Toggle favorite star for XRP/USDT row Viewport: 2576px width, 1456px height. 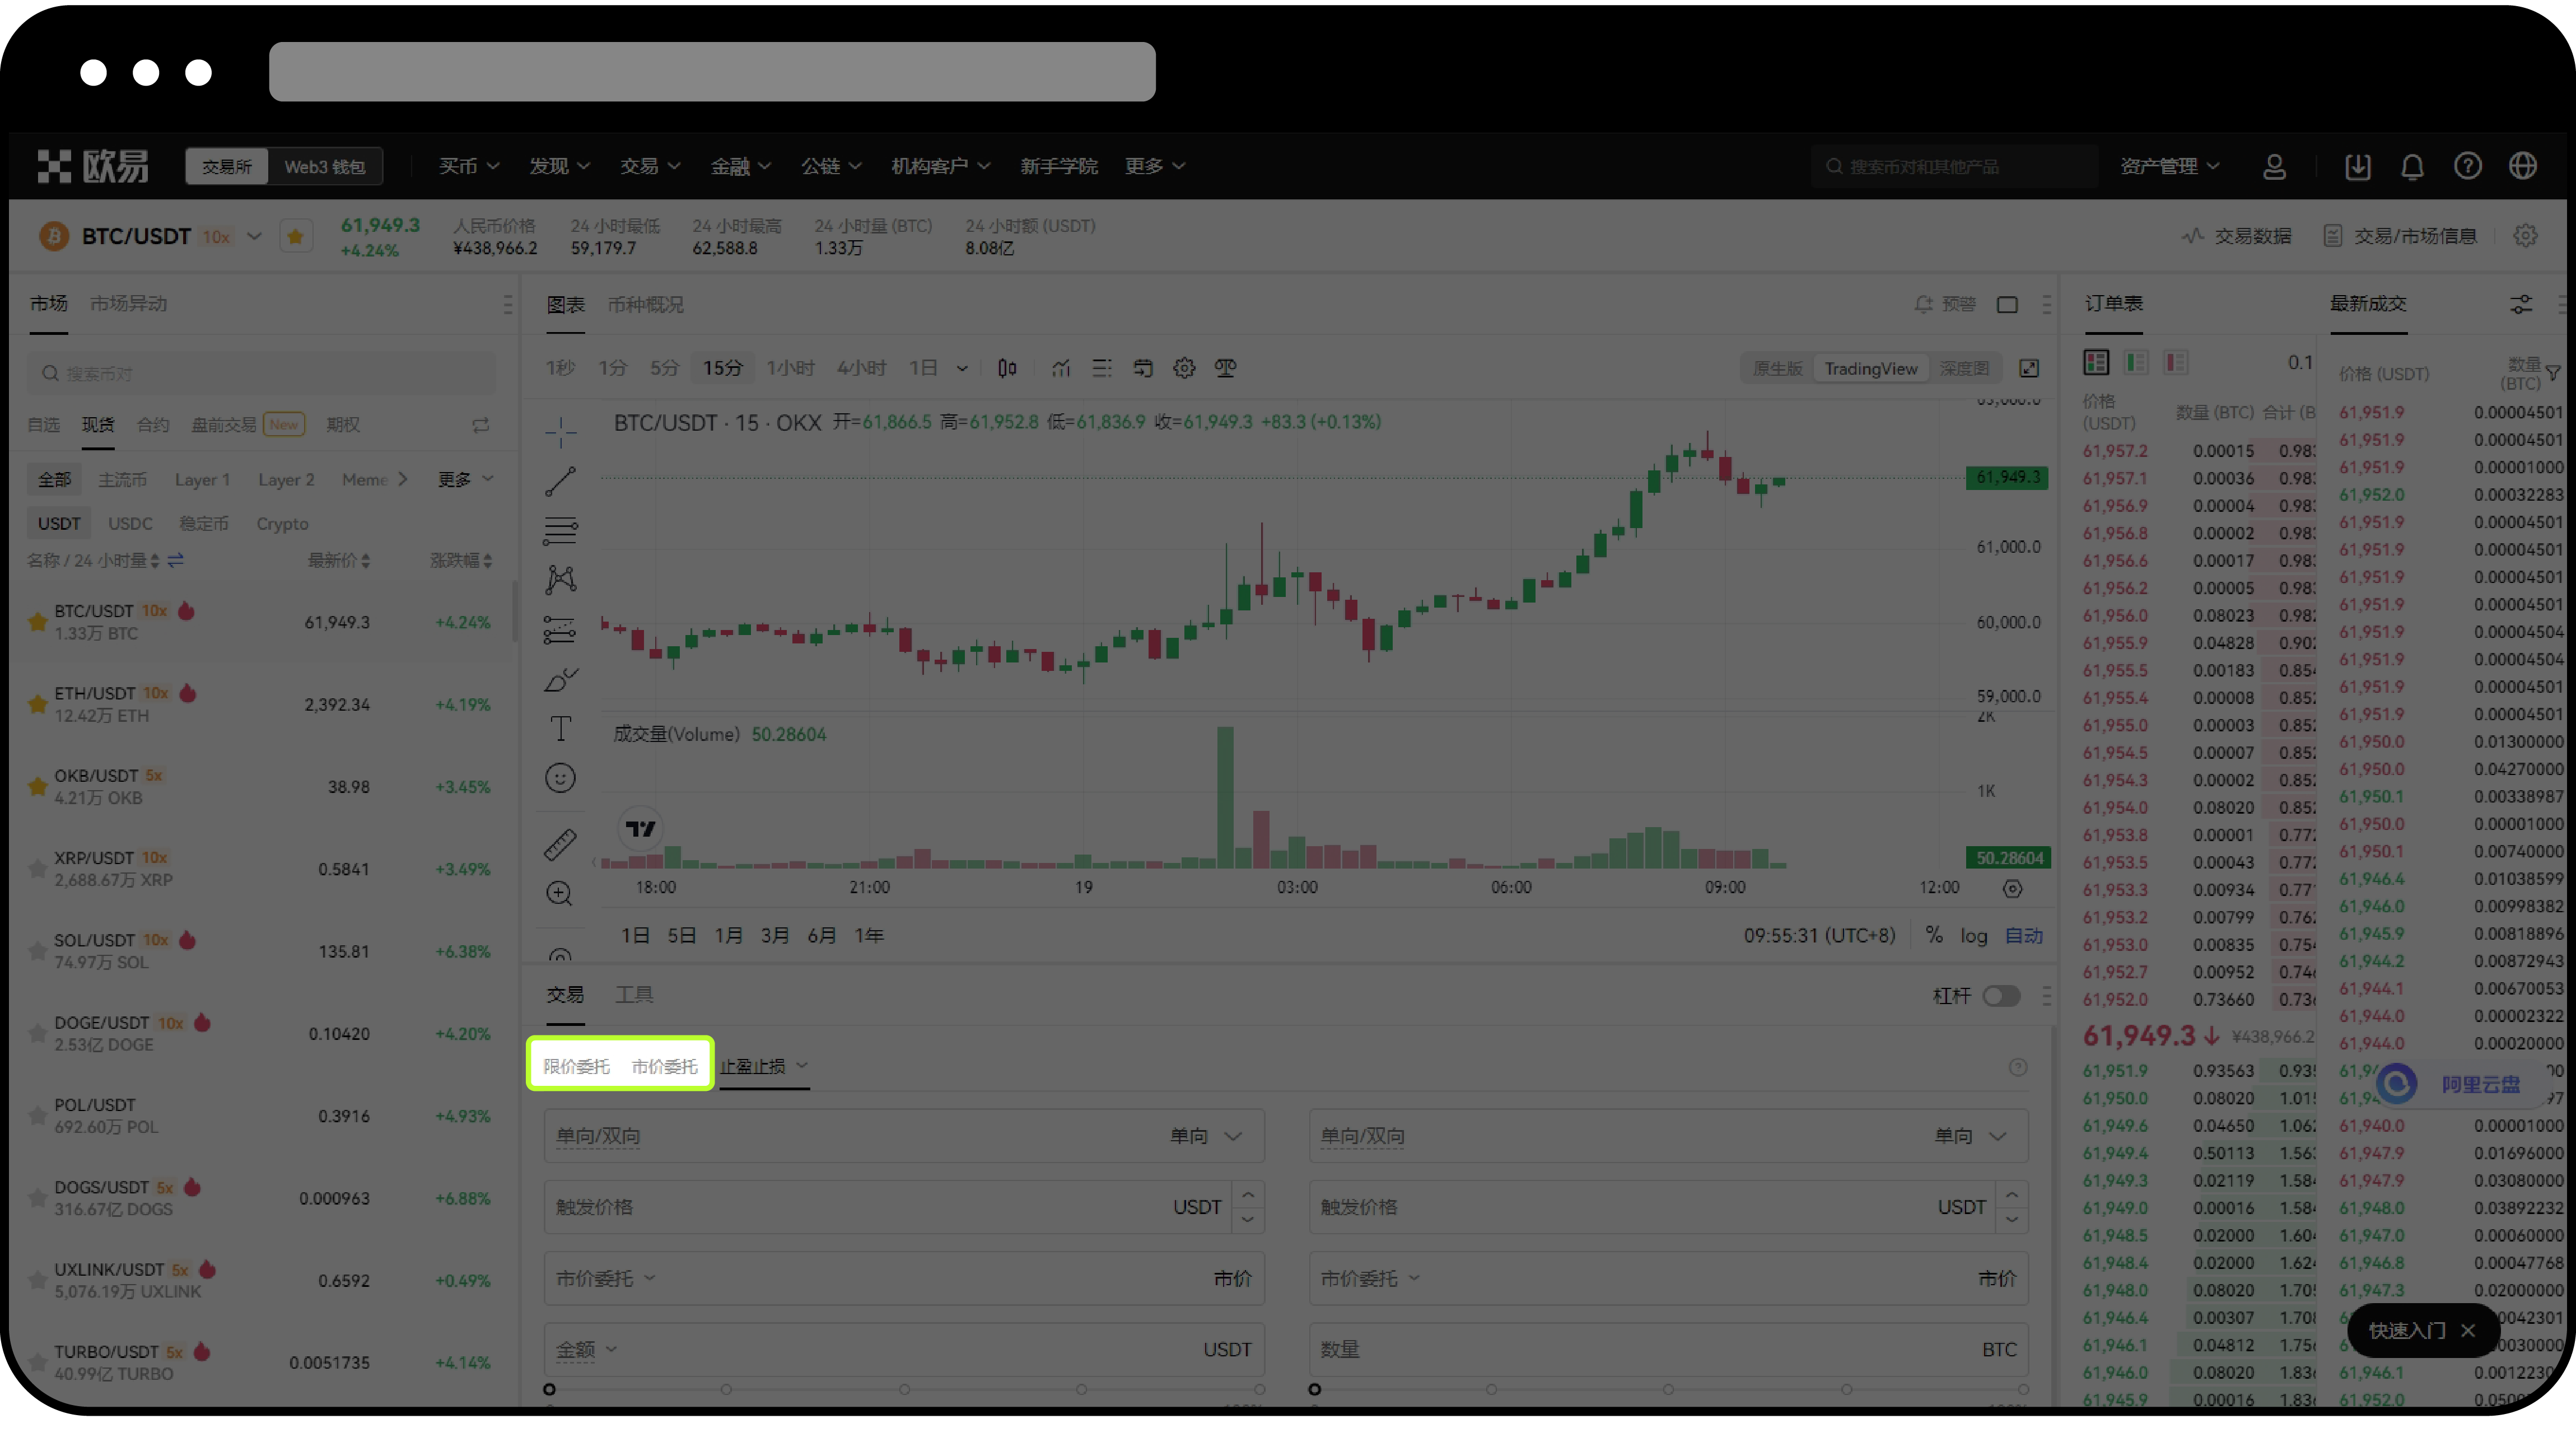click(x=37, y=869)
